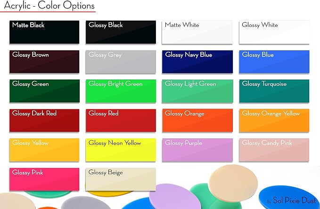Click the 'Sol Pixie Dust' brand text

[x=294, y=201]
